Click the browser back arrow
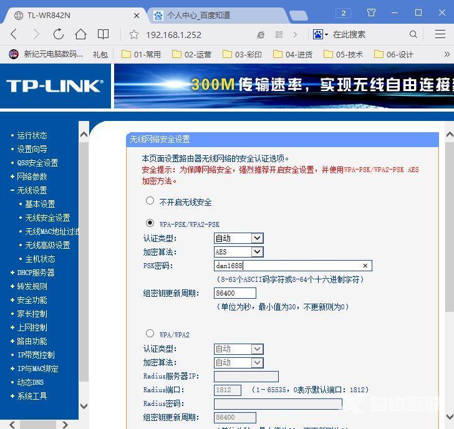Viewport: 454px width, 429px height. (x=14, y=35)
